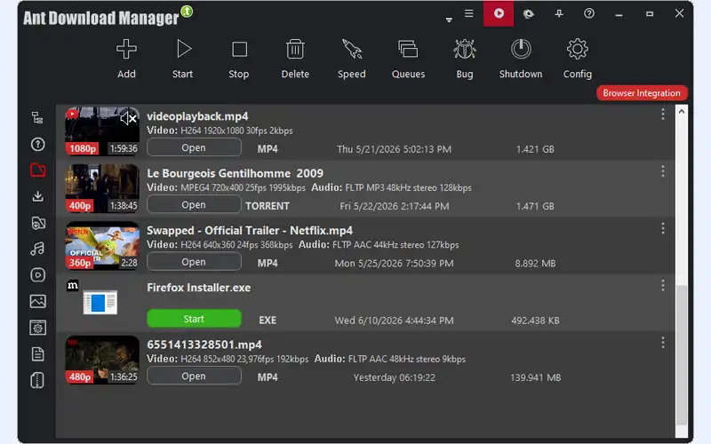Click the Browser Integration button

pos(642,93)
